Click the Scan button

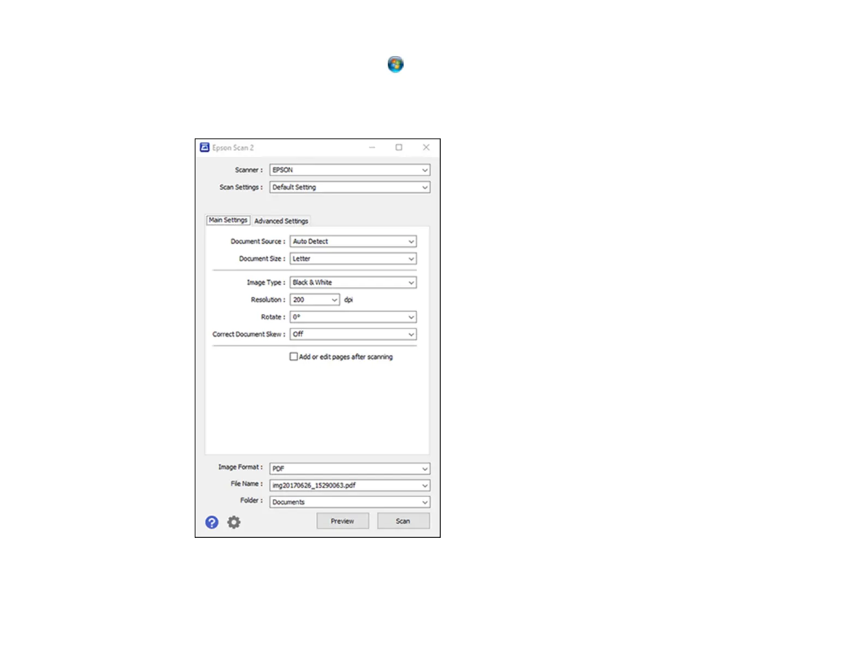[403, 521]
